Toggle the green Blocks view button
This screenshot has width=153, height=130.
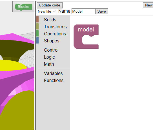point(23,7)
